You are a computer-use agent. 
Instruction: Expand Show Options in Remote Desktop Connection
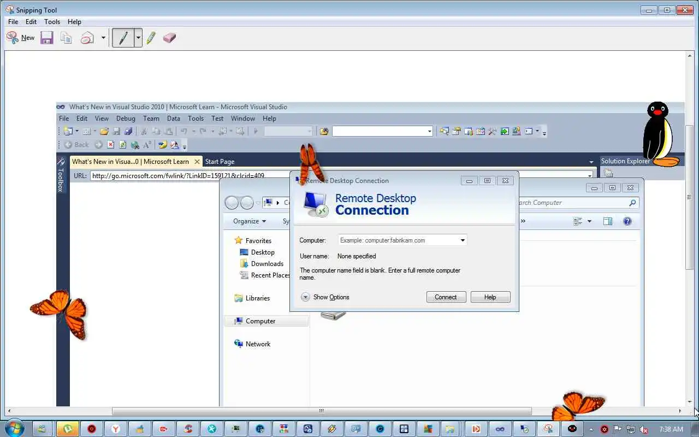tap(325, 297)
